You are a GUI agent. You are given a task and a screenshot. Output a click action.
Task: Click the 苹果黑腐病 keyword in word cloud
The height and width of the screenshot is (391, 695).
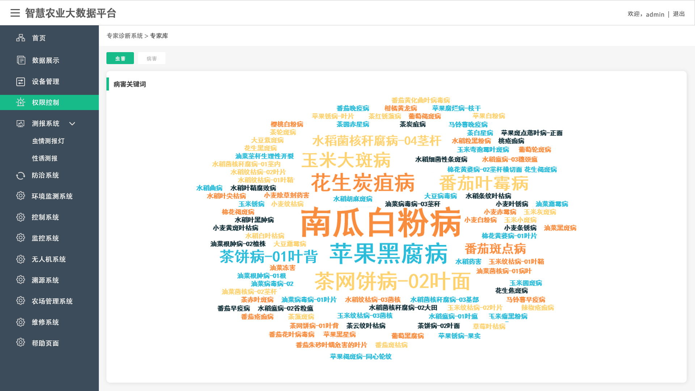tap(388, 253)
